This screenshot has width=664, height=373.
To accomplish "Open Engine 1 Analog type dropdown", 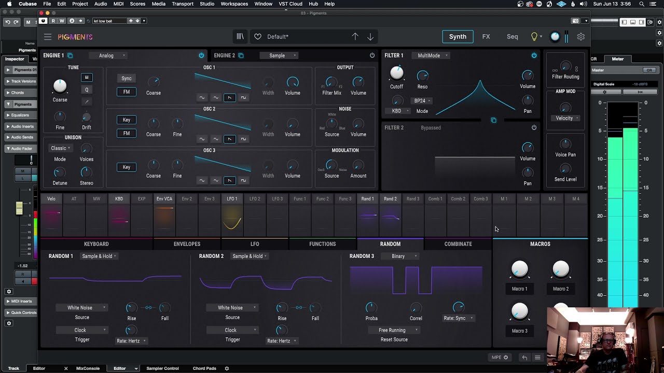I will point(107,55).
